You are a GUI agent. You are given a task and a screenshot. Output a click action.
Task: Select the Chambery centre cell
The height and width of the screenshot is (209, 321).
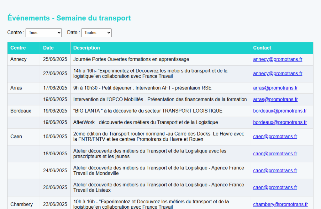[x=24, y=203]
